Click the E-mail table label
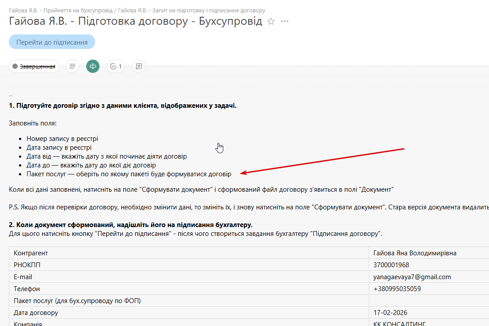Screen dimensions: 489x326 pyautogui.click(x=23, y=277)
